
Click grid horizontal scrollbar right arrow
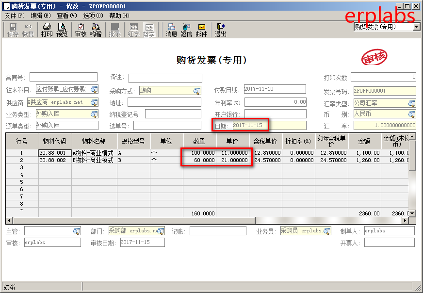(x=405, y=221)
